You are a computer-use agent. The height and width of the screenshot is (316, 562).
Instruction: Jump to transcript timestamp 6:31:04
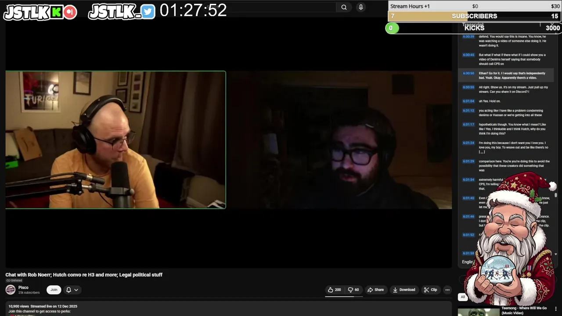(468, 101)
